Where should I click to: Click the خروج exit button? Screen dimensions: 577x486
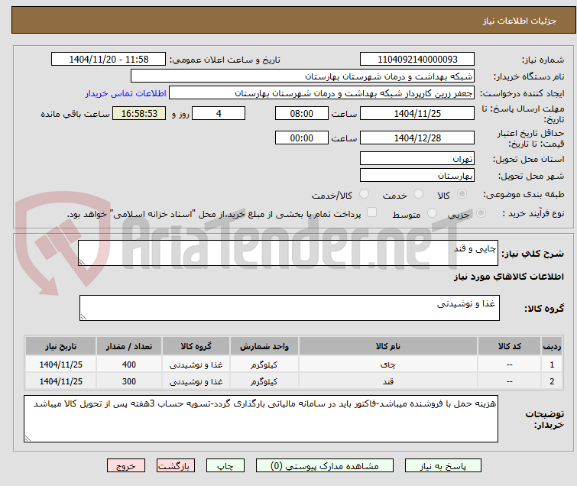click(x=126, y=466)
